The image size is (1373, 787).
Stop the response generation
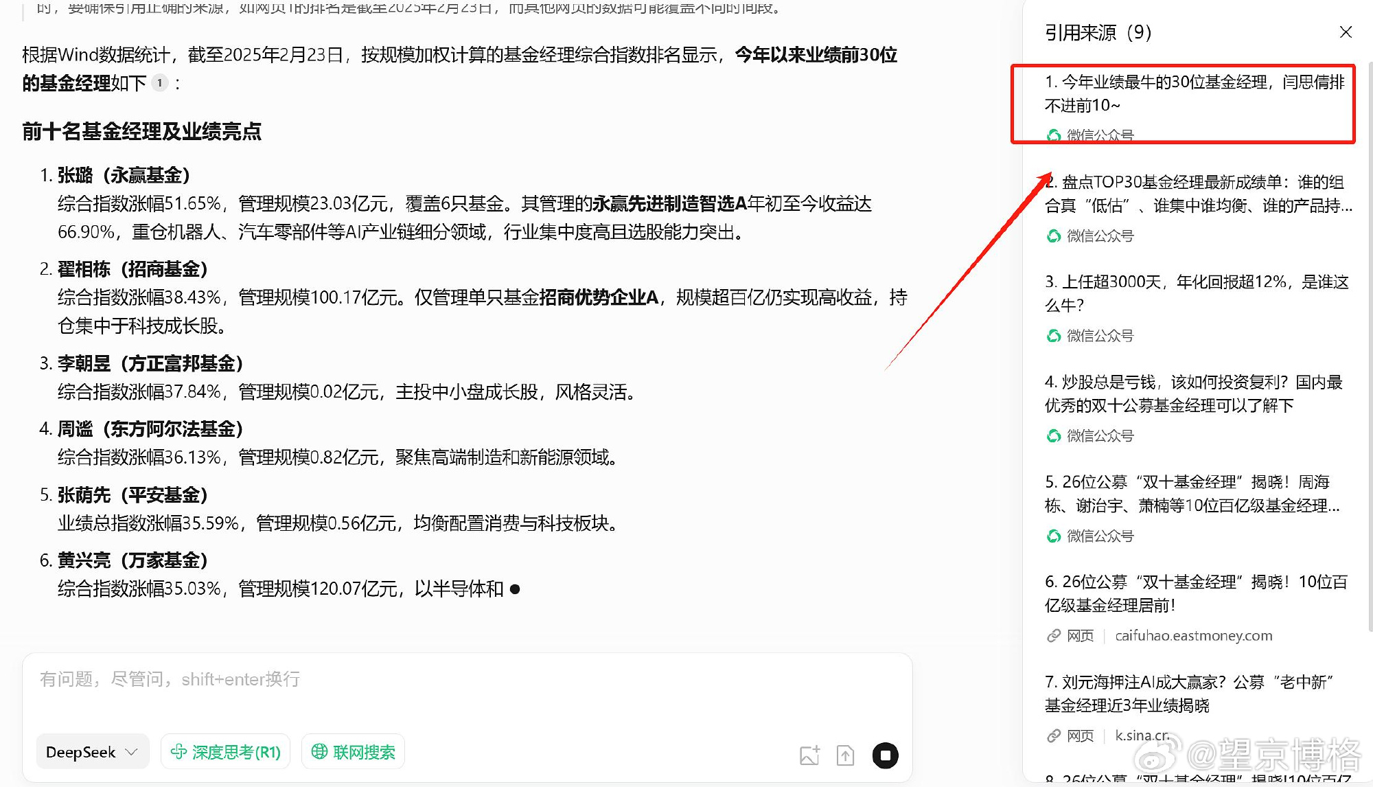(886, 755)
